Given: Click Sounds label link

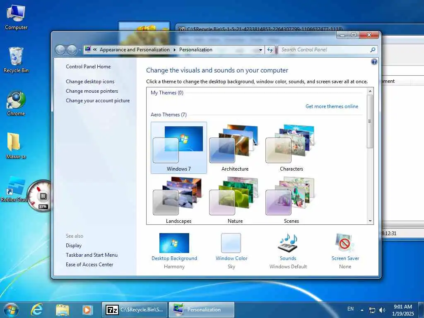Looking at the screenshot, I should pyautogui.click(x=288, y=258).
